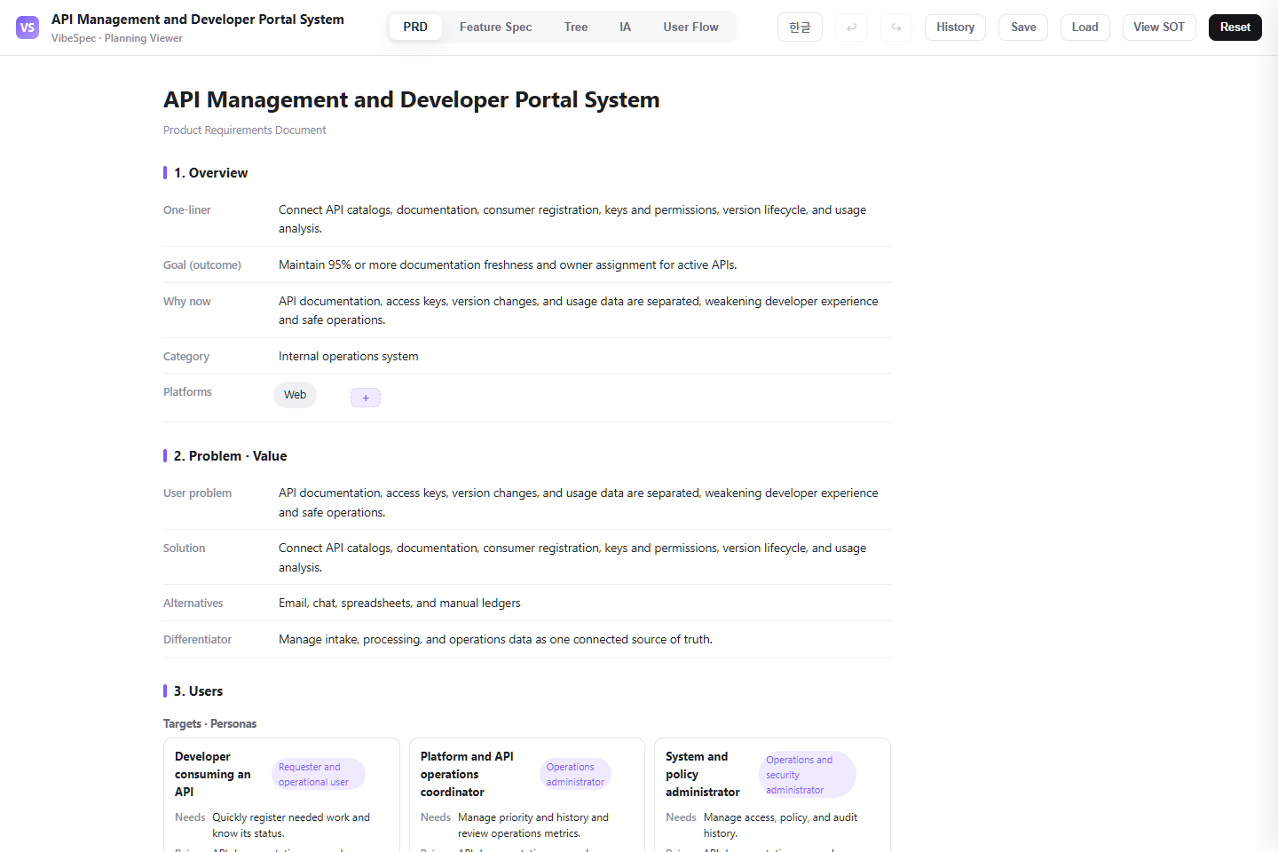Click the Load button
This screenshot has width=1278, height=852.
tap(1085, 28)
